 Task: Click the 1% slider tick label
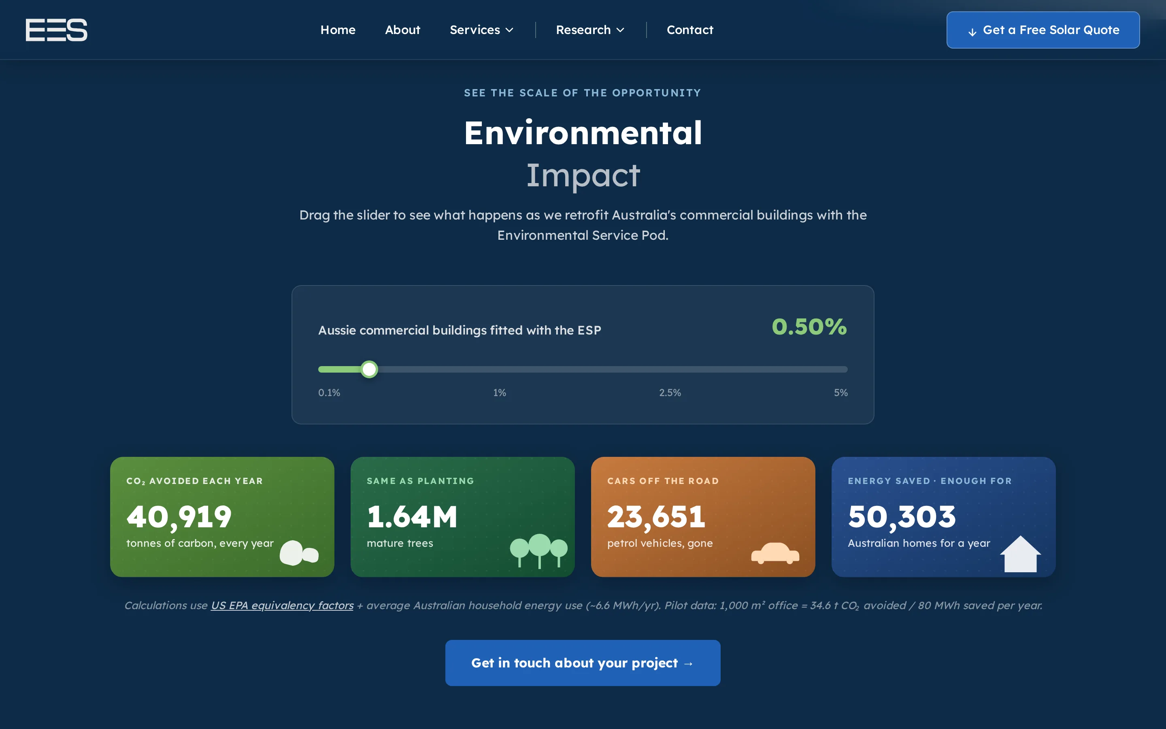[x=499, y=392]
